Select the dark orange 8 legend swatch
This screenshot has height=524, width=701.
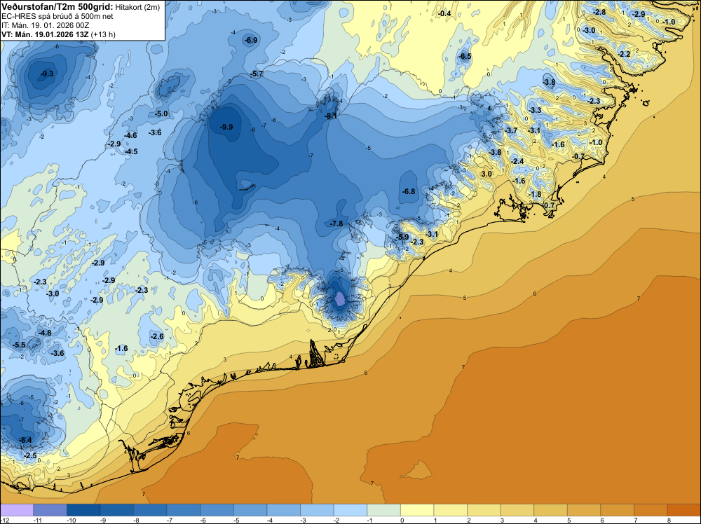683,510
